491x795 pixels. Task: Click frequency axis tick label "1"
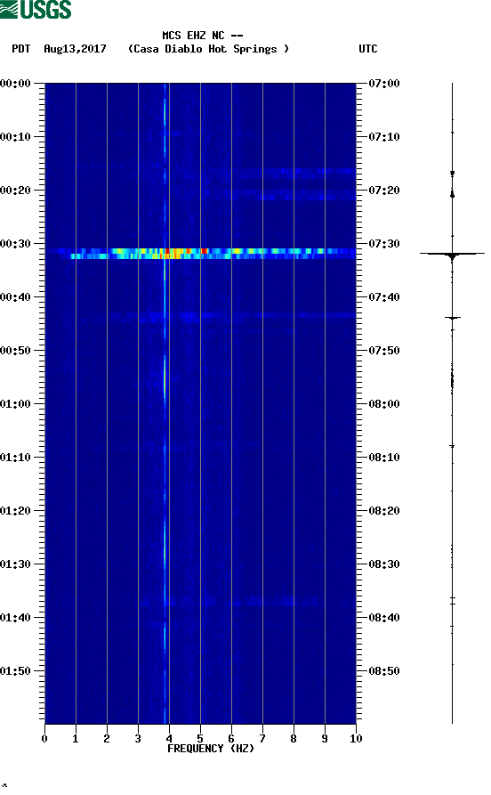76,739
